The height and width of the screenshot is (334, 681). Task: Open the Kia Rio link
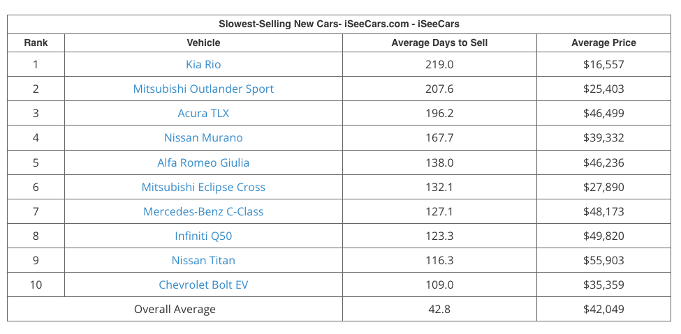tap(203, 64)
